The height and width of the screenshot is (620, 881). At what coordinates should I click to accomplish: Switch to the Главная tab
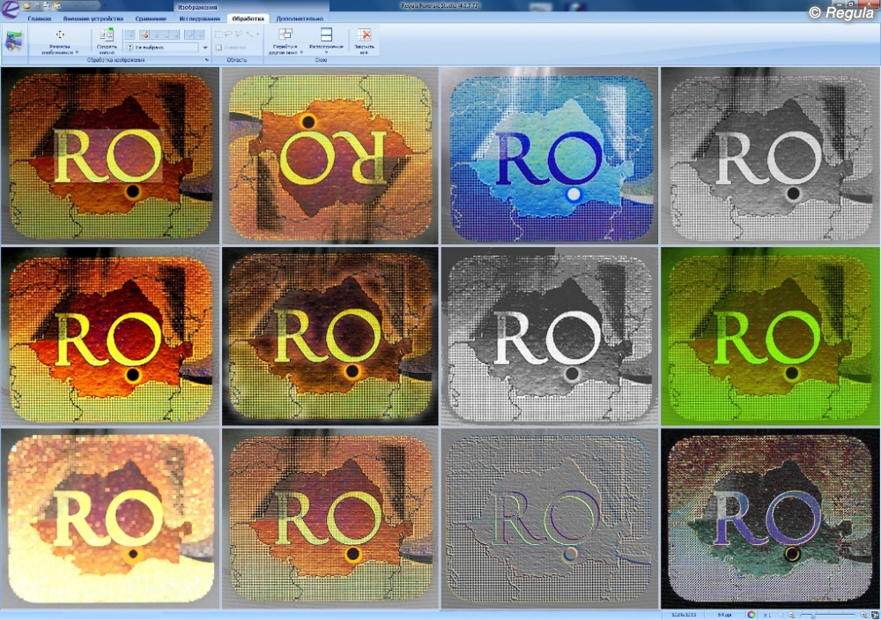(x=39, y=18)
